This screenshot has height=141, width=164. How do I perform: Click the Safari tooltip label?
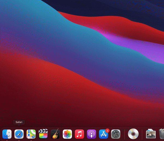coord(19,122)
